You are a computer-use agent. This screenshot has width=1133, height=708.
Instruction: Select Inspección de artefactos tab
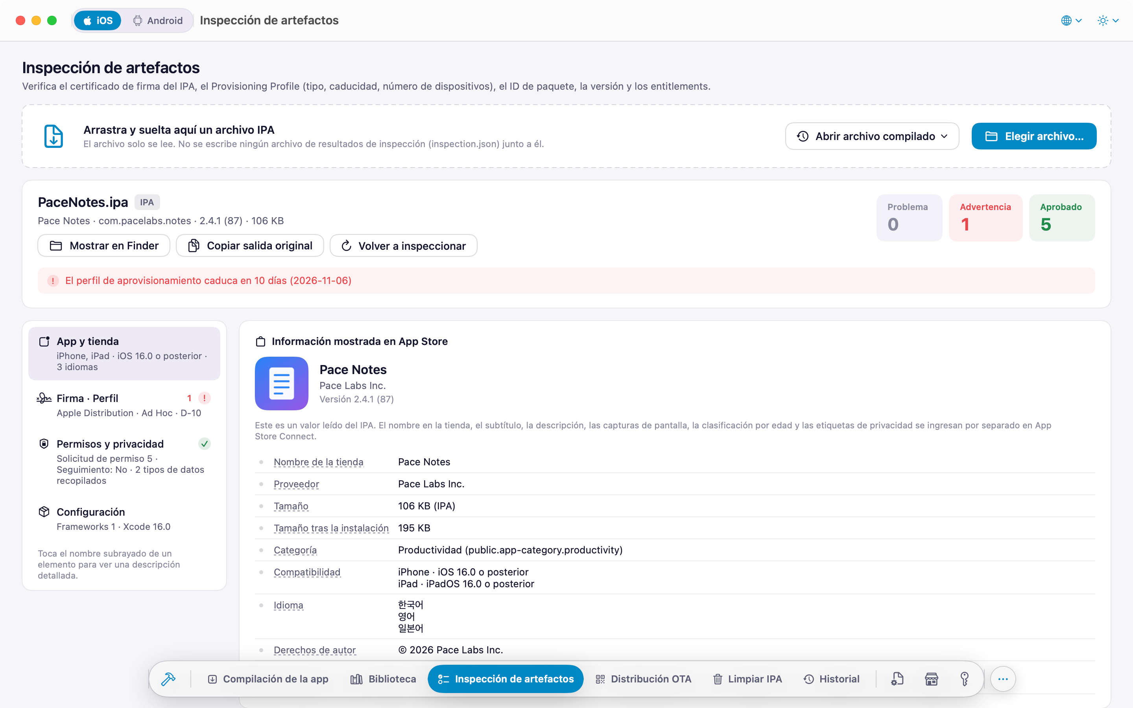[x=506, y=678]
